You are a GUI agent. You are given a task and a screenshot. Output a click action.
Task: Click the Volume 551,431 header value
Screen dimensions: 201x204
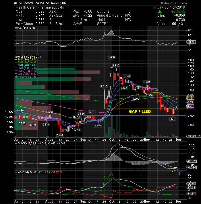pyautogui.click(x=178, y=24)
